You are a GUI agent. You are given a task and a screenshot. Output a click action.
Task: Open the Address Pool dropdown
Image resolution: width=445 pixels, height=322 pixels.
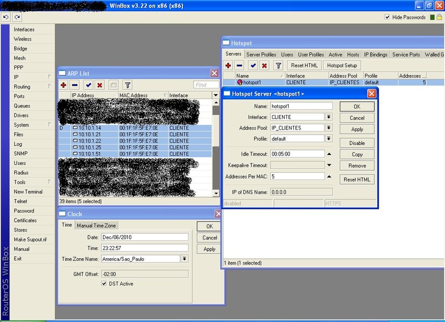coord(329,128)
